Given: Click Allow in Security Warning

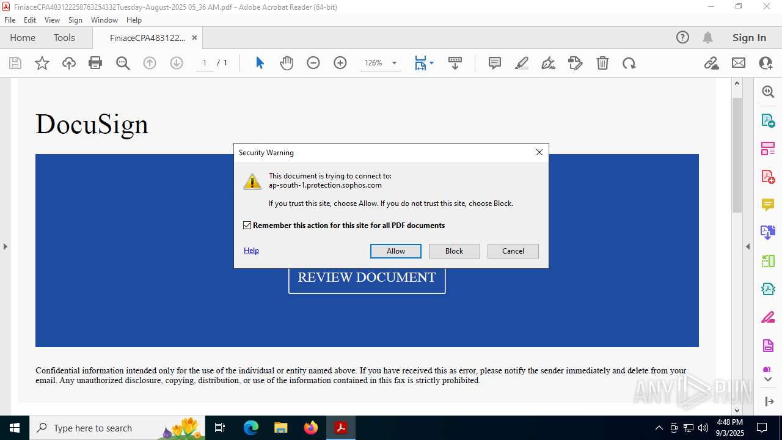Looking at the screenshot, I should [396, 251].
